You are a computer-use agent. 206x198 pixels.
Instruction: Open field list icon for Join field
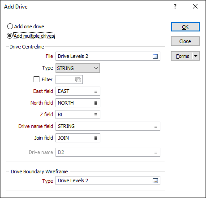[96, 138]
